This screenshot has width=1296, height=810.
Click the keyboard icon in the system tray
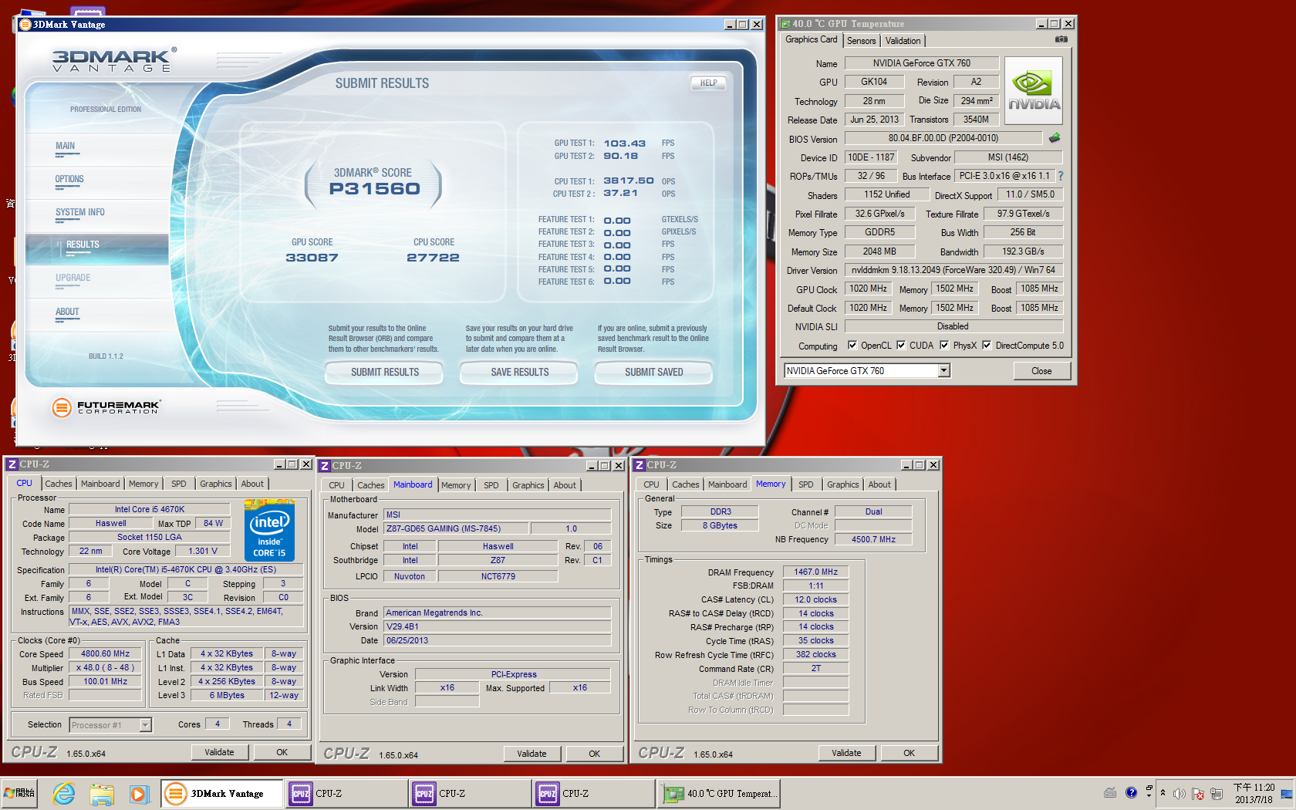point(1110,793)
